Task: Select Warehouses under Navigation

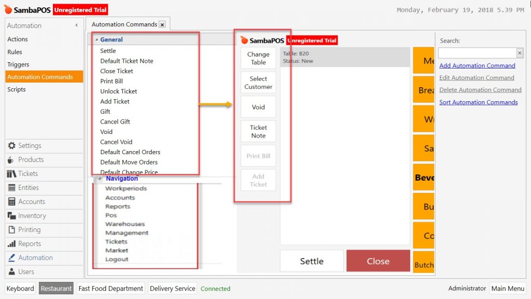Action: coord(125,224)
